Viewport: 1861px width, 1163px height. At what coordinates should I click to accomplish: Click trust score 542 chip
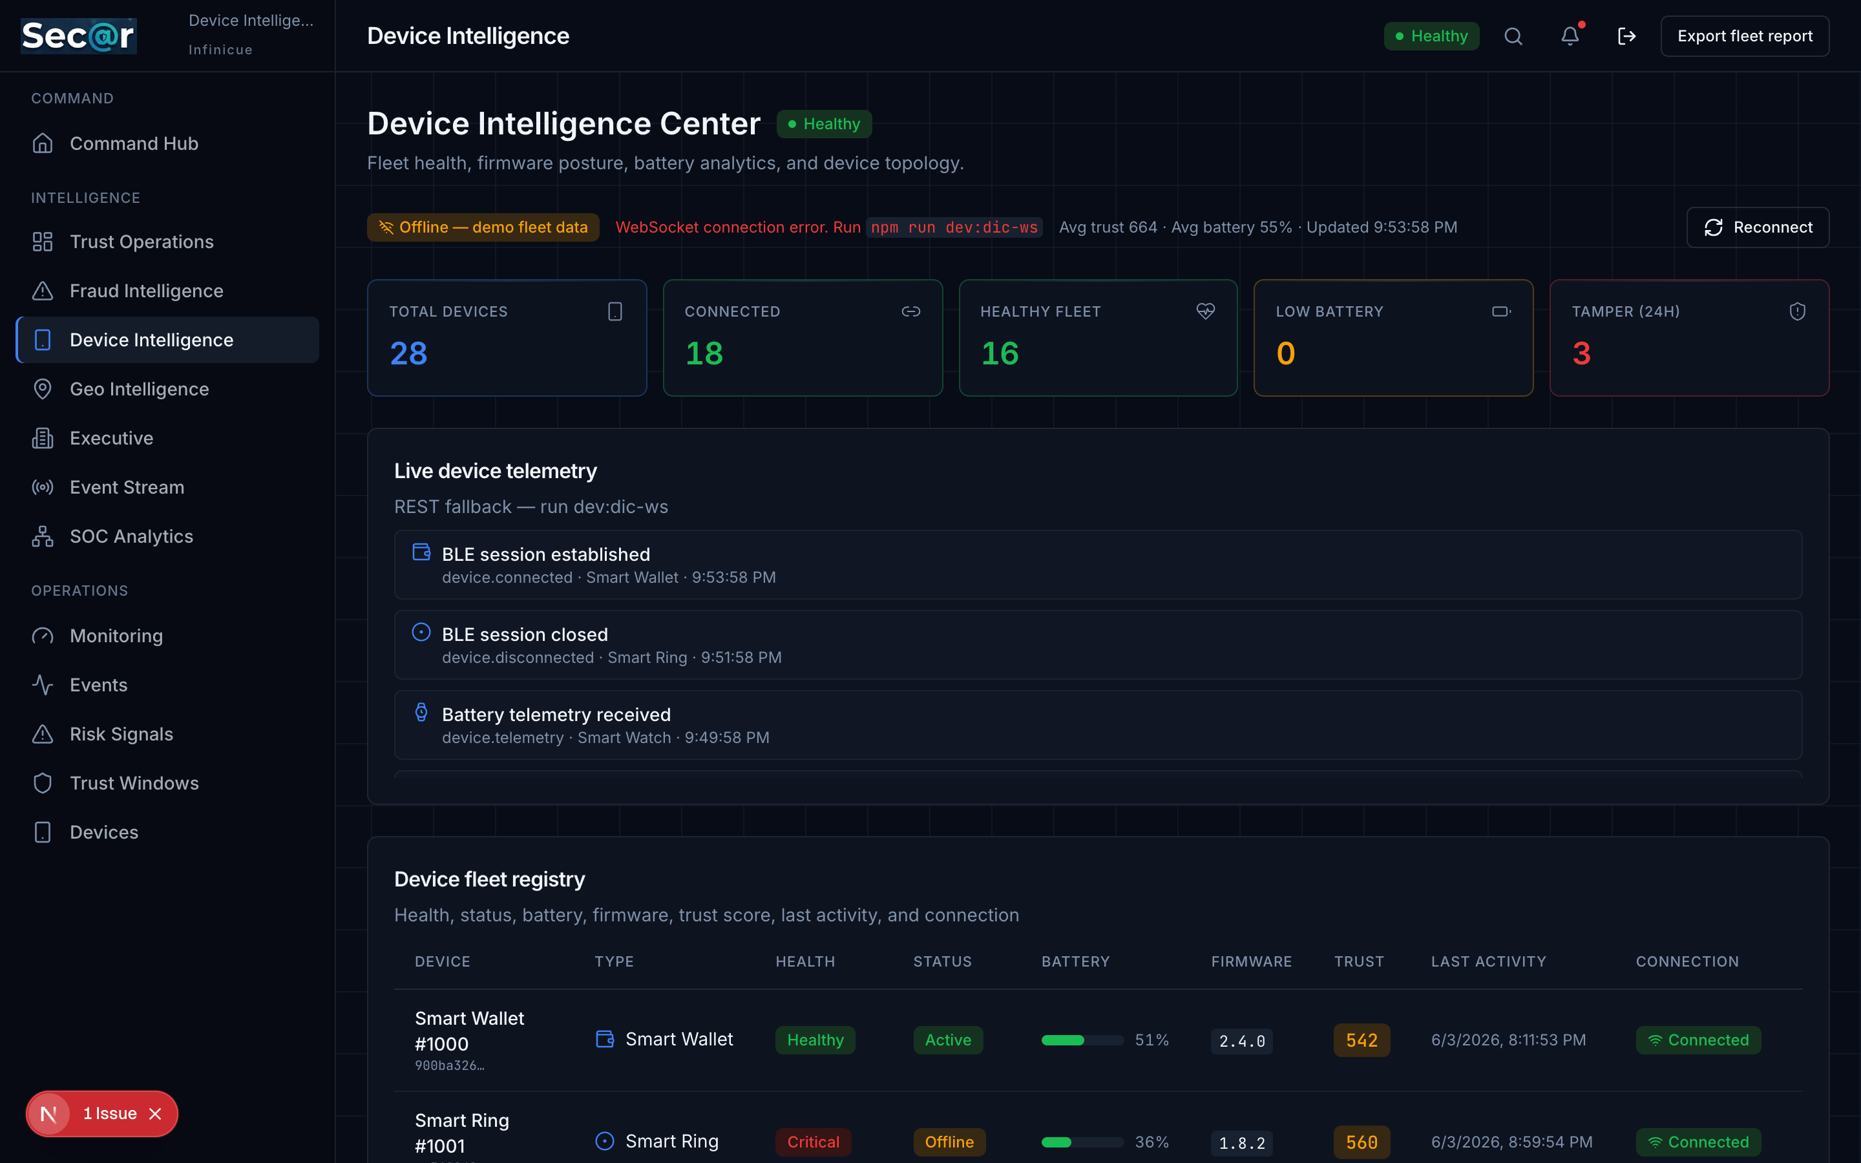[1362, 1040]
